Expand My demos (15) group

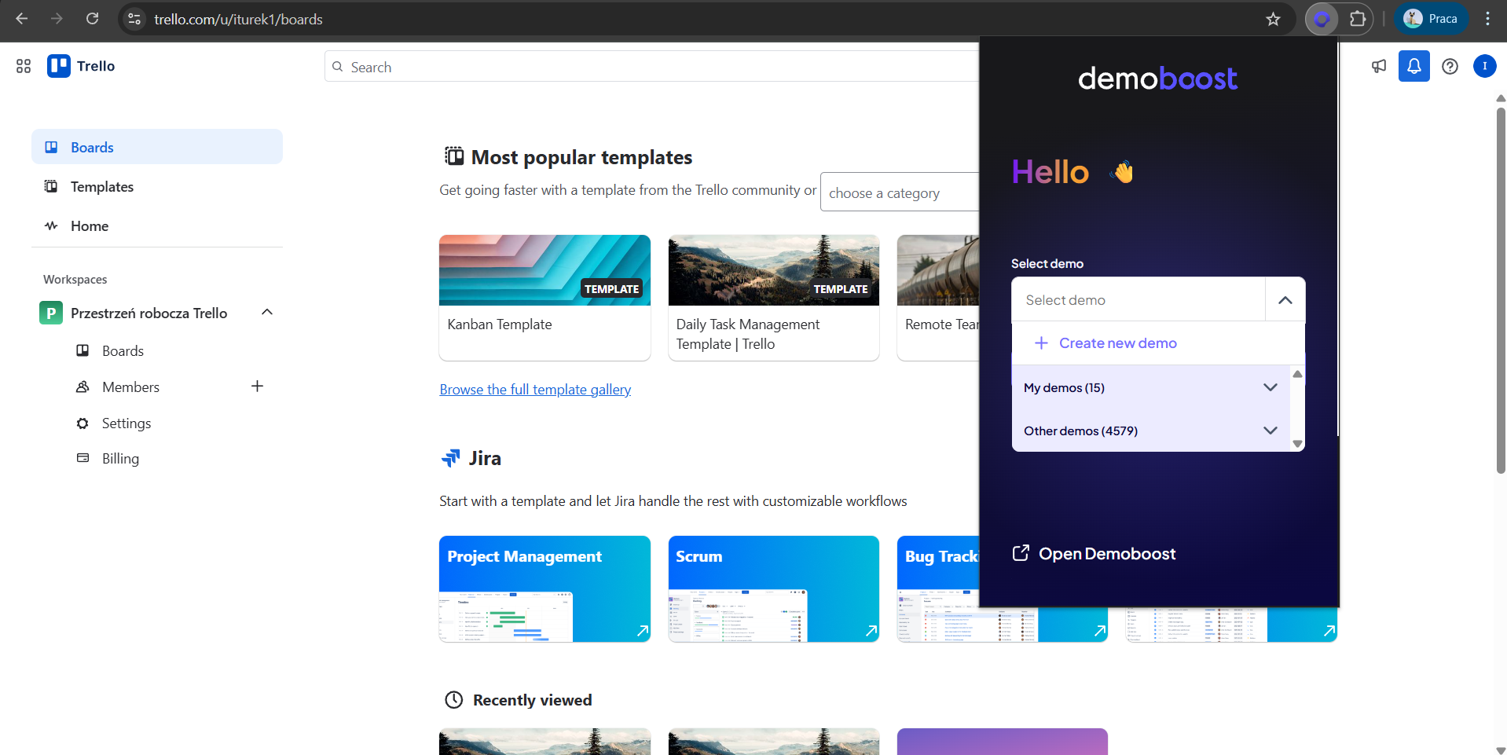[x=1150, y=387]
